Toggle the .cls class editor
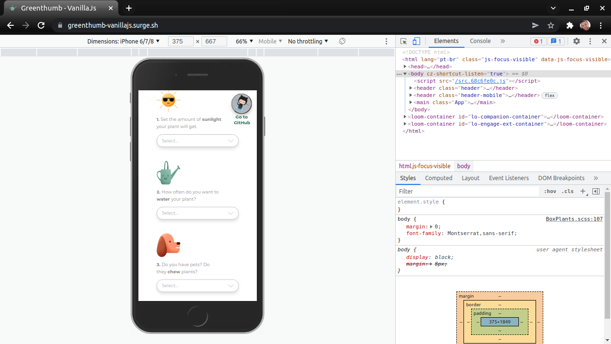Viewport: 611px width, 344px height. tap(568, 191)
